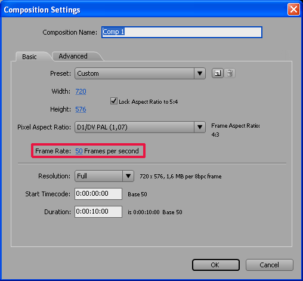
Task: Click the Pixel Aspect Ratio arrow button
Action: click(200, 127)
